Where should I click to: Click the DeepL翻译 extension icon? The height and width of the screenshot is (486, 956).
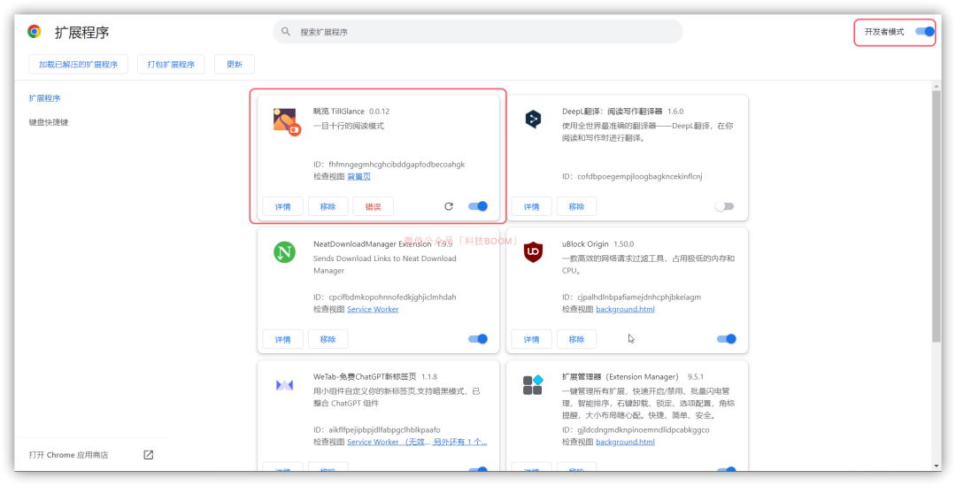click(533, 119)
